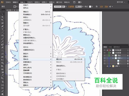Select the Column Graph tool

tap(2, 85)
